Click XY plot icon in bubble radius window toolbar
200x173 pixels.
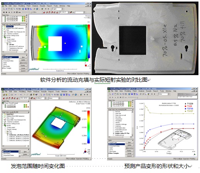click(146, 94)
